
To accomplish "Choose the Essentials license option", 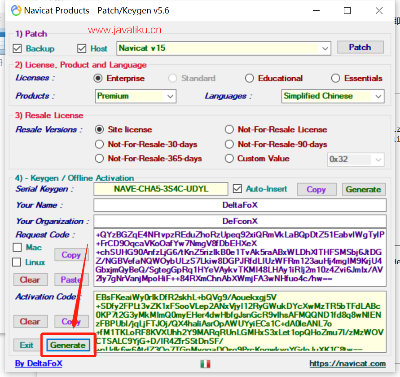I will [336, 78].
